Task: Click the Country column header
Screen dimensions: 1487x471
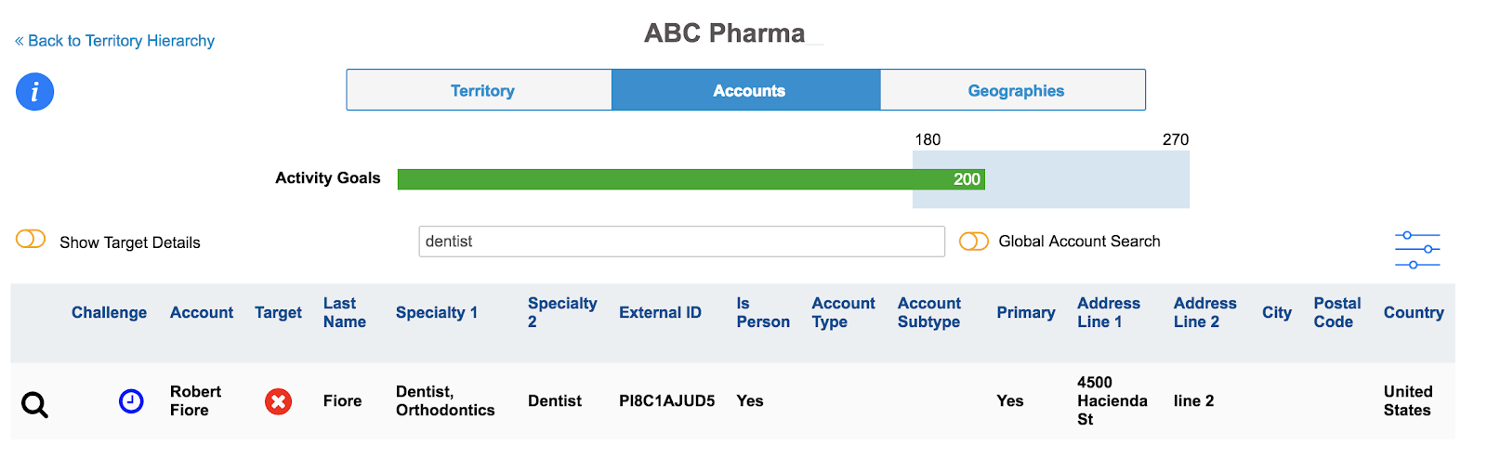Action: click(x=1413, y=313)
